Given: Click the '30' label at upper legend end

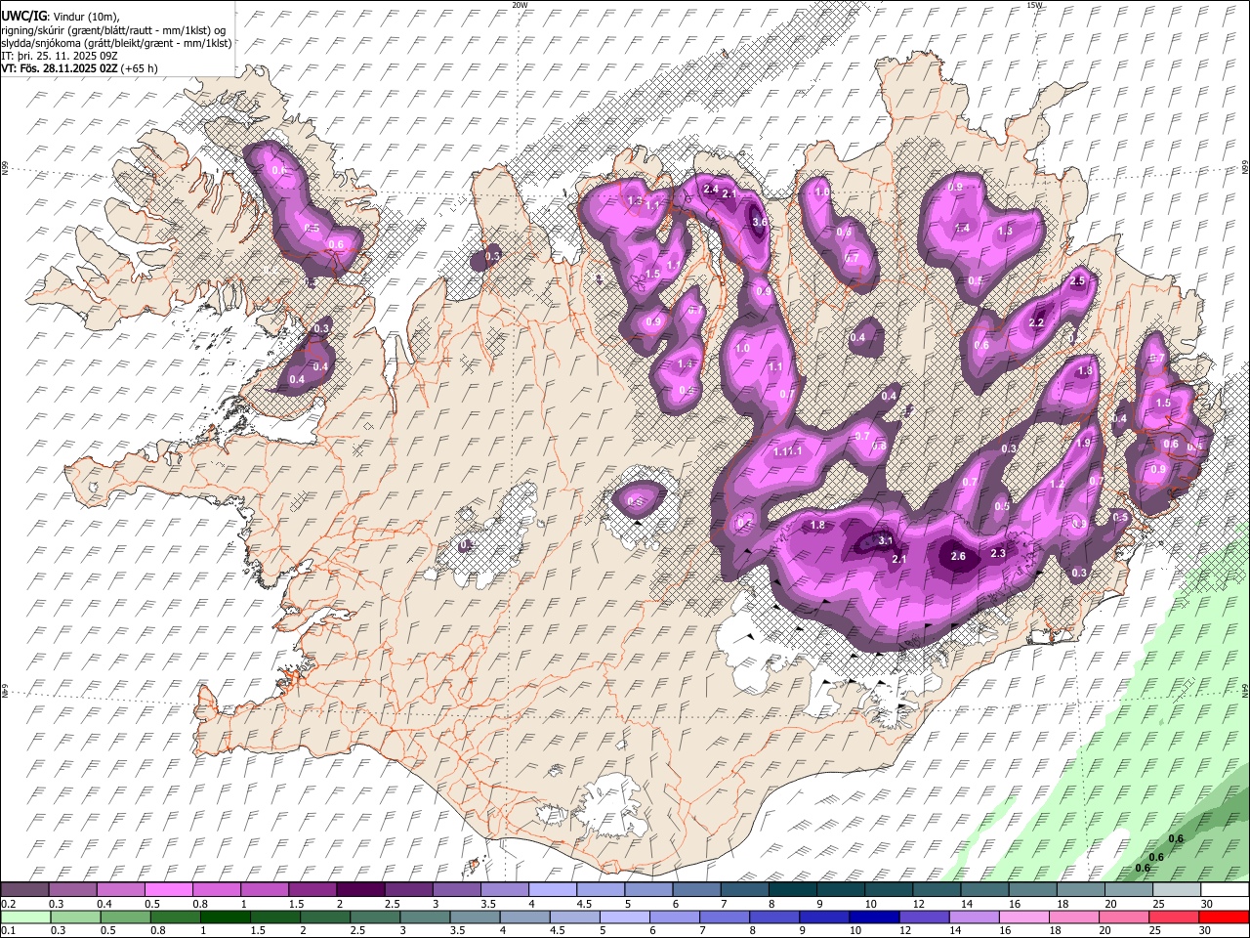Looking at the screenshot, I should pos(1207,904).
